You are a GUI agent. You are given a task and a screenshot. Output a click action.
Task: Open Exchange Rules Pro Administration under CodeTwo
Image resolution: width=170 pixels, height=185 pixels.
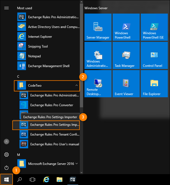click(x=49, y=95)
